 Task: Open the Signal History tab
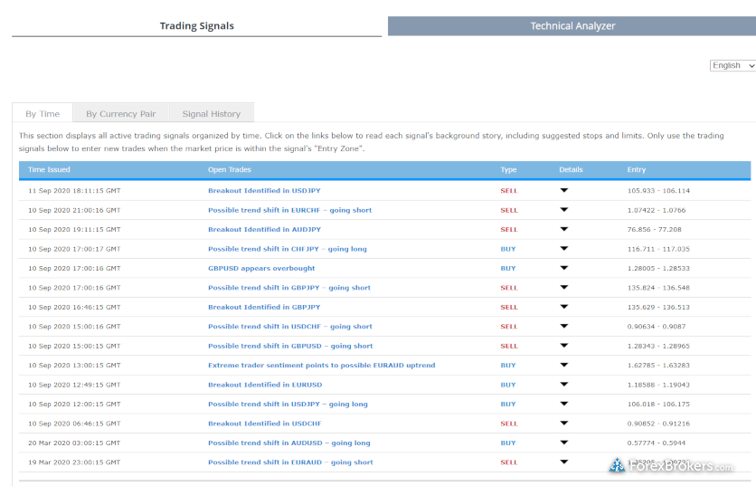coord(212,114)
